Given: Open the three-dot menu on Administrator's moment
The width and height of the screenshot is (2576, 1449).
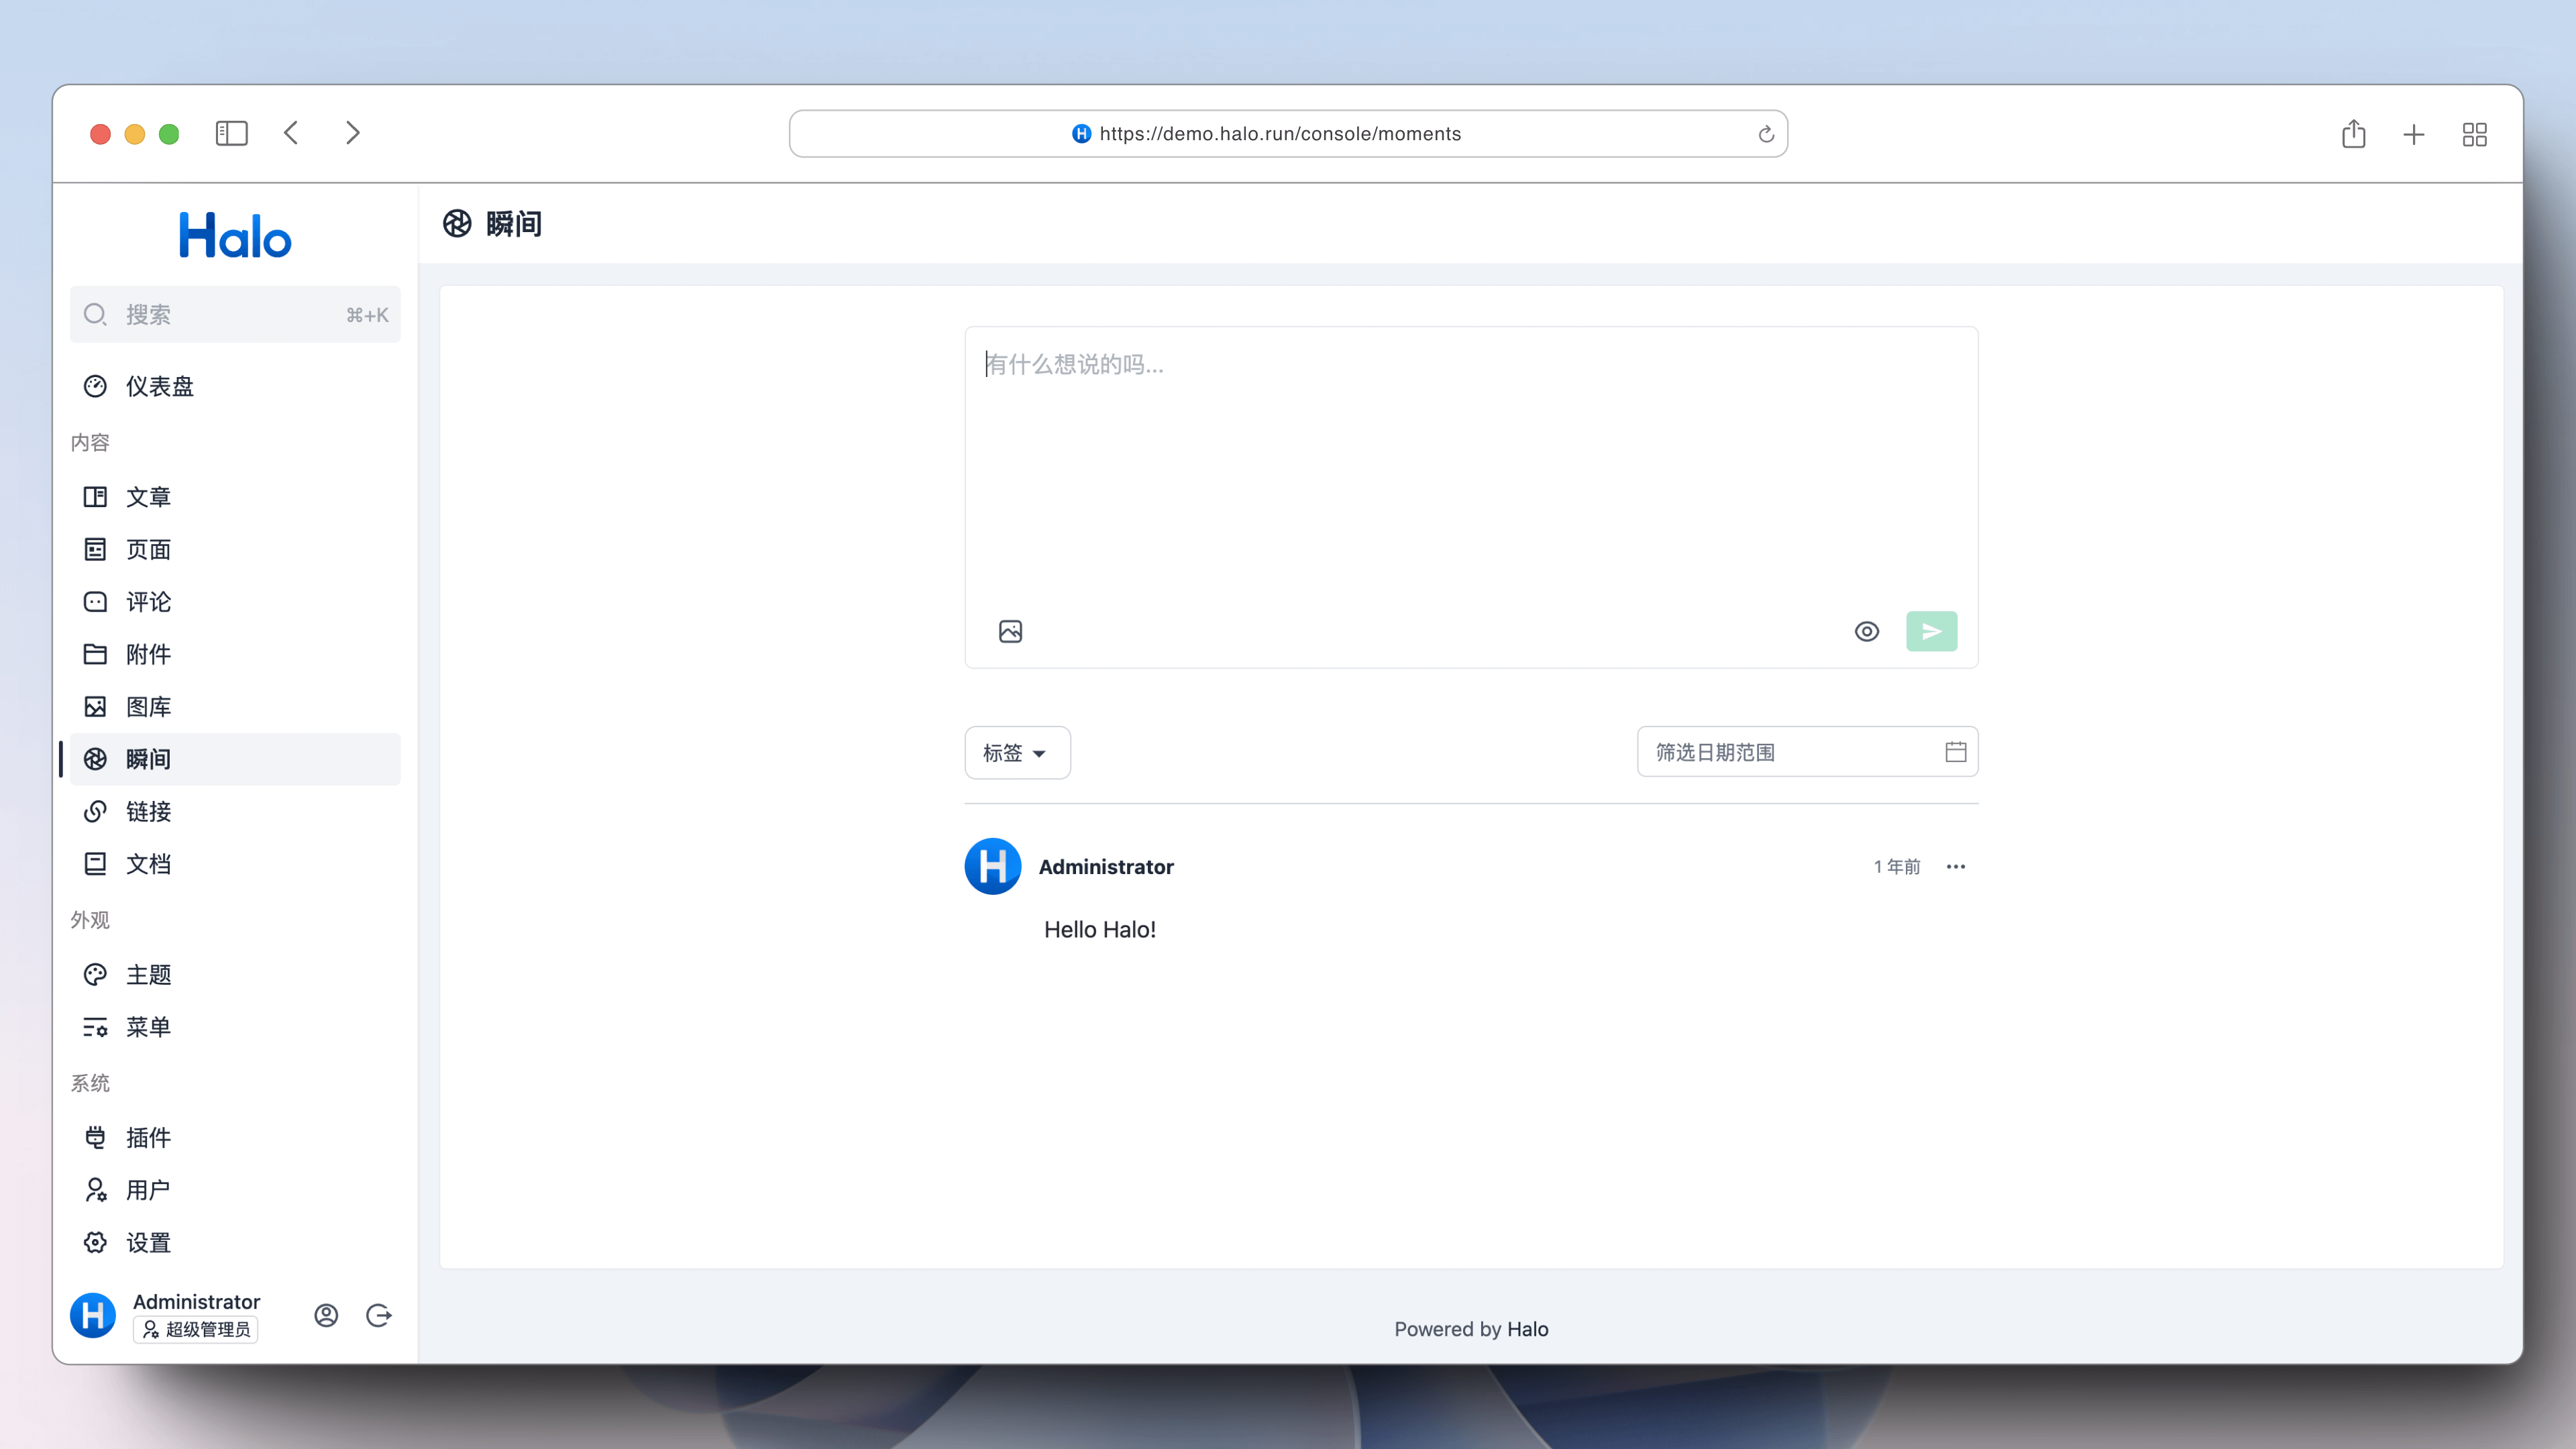Looking at the screenshot, I should 1955,866.
